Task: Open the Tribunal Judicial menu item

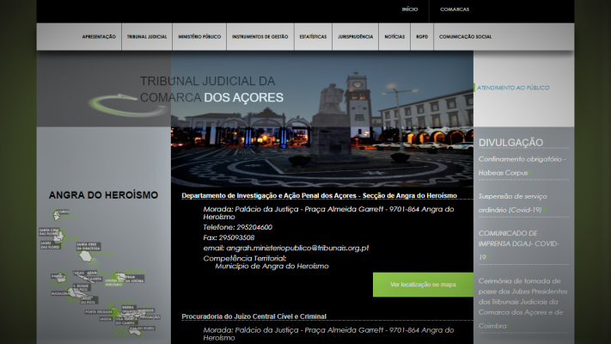Action: 147,37
